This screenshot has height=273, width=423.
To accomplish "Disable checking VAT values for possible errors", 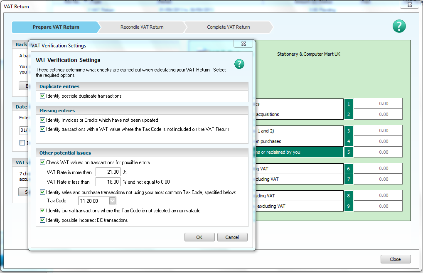I will (42, 162).
